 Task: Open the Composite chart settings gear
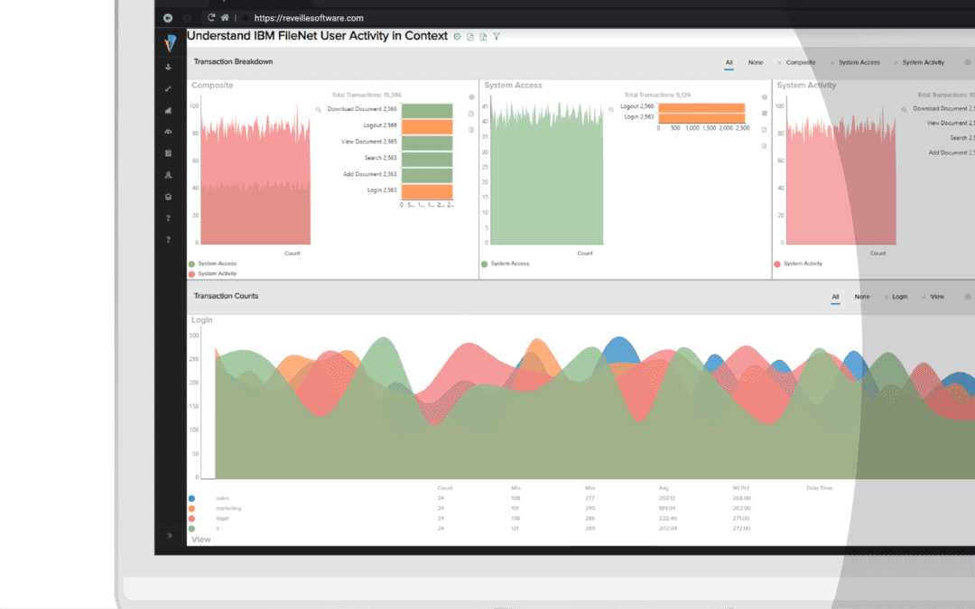(471, 97)
